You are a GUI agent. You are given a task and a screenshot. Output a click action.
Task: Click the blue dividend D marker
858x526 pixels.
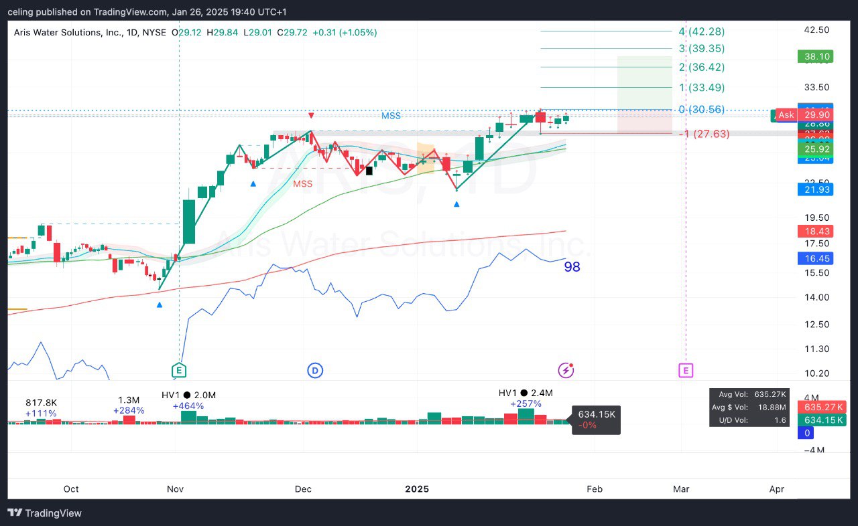315,370
